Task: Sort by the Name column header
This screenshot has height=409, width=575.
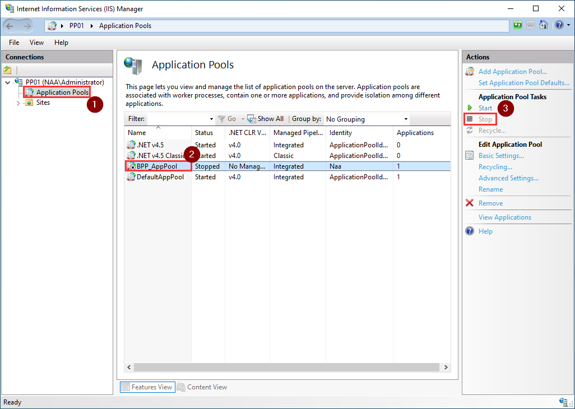Action: click(x=157, y=133)
